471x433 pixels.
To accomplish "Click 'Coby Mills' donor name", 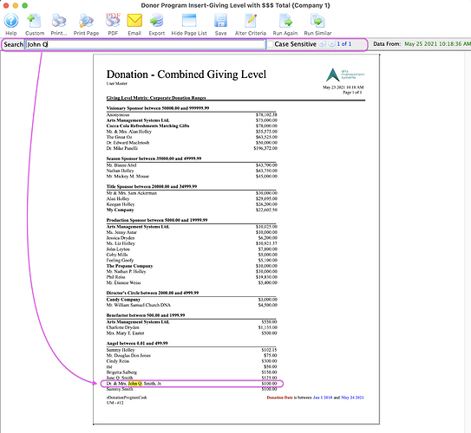I will coord(117,255).
